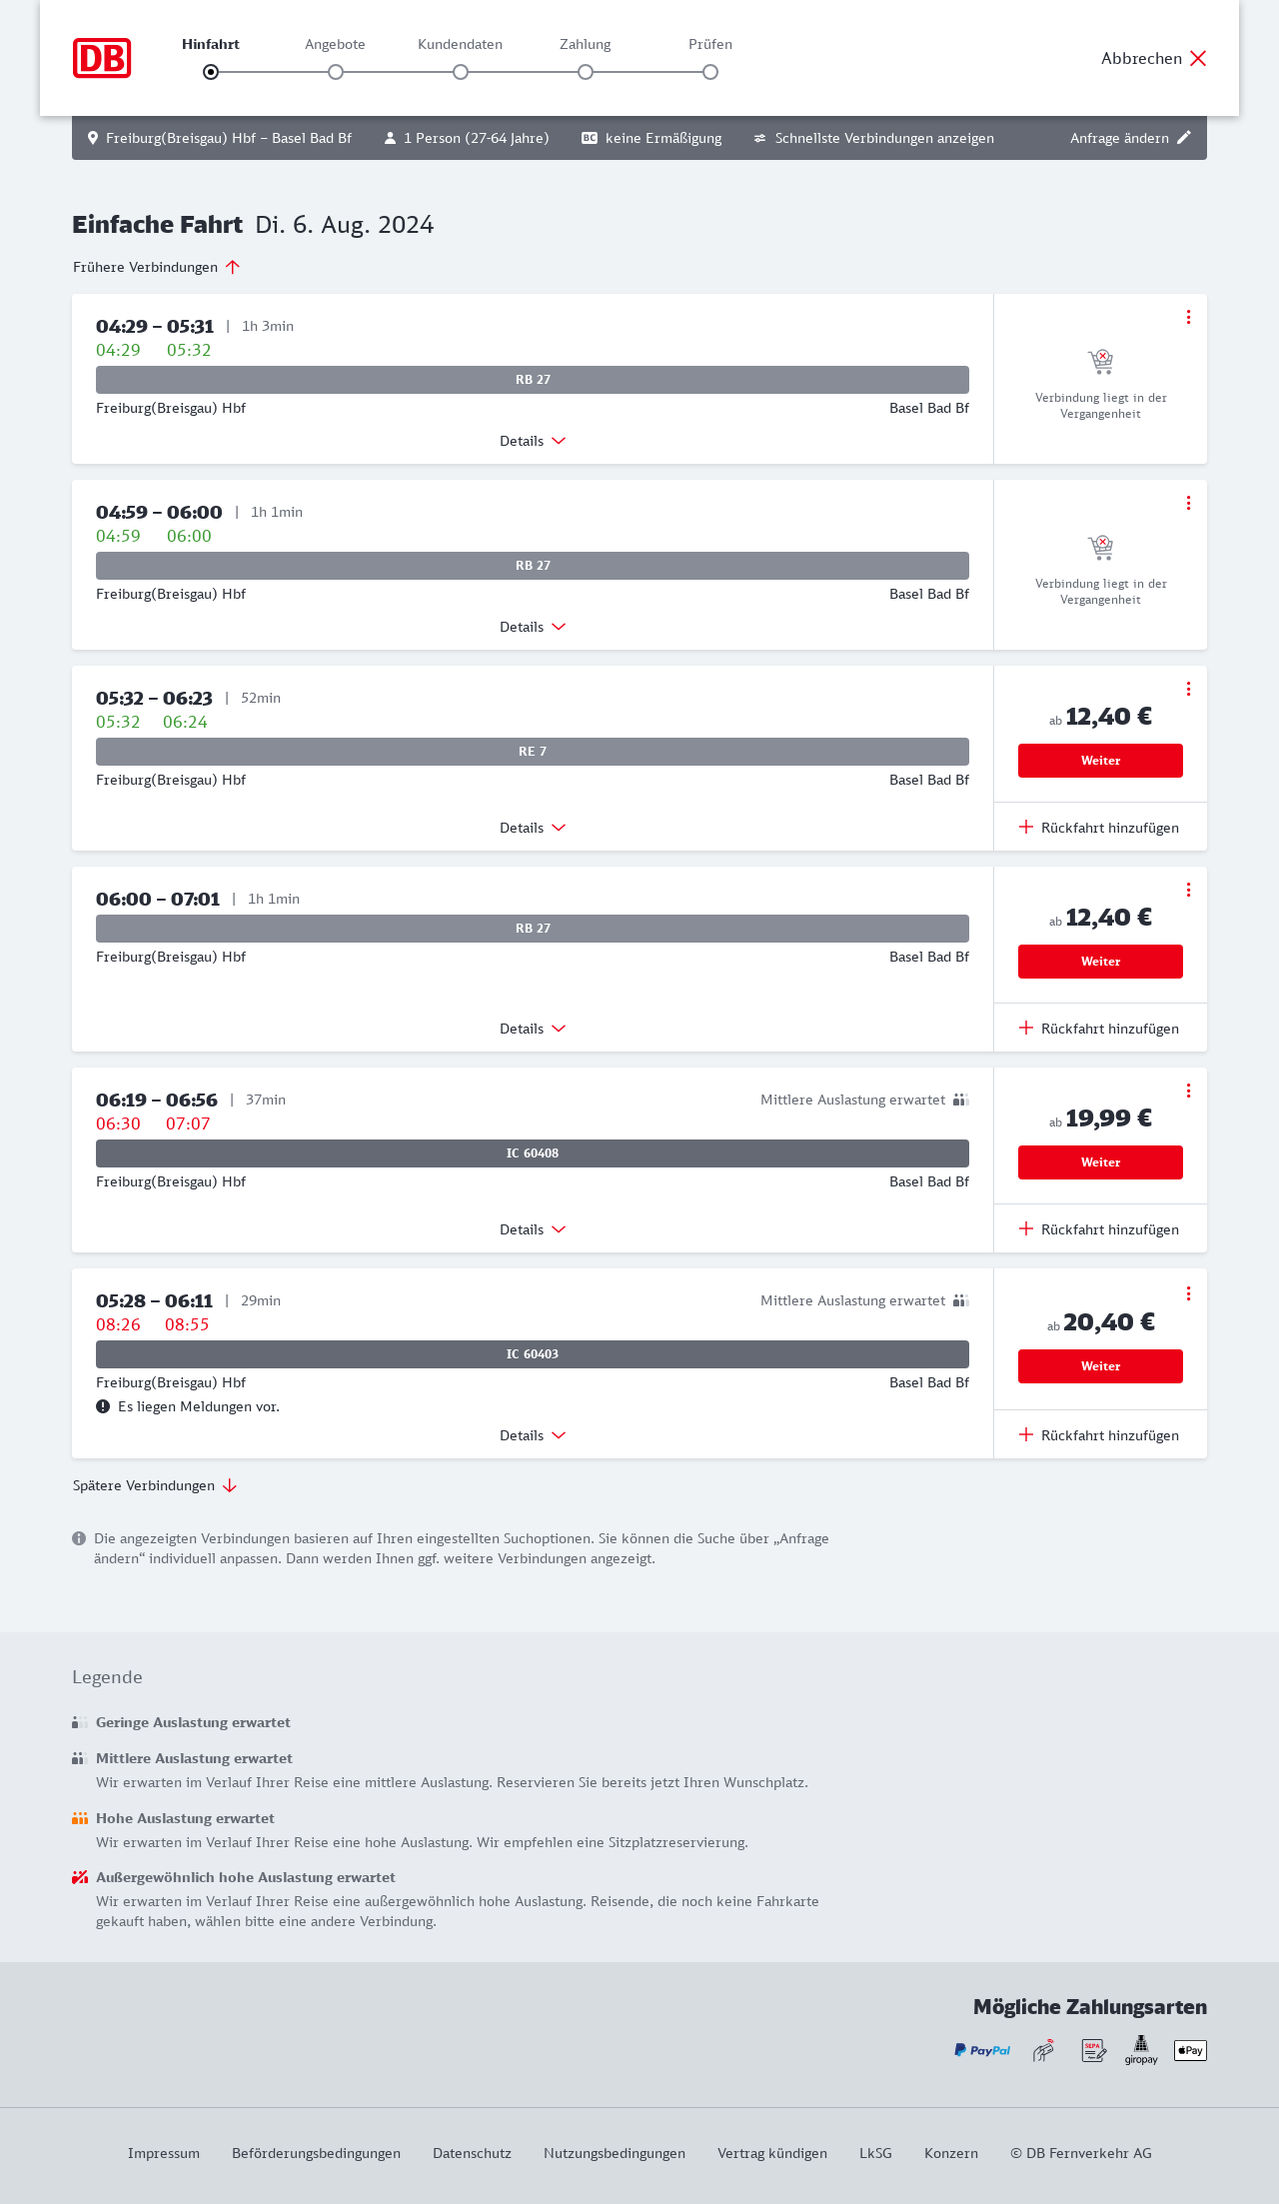Screen dimensions: 1279x2204
Task: Open three-dot menu for 05:32 connection
Action: (x=1188, y=689)
